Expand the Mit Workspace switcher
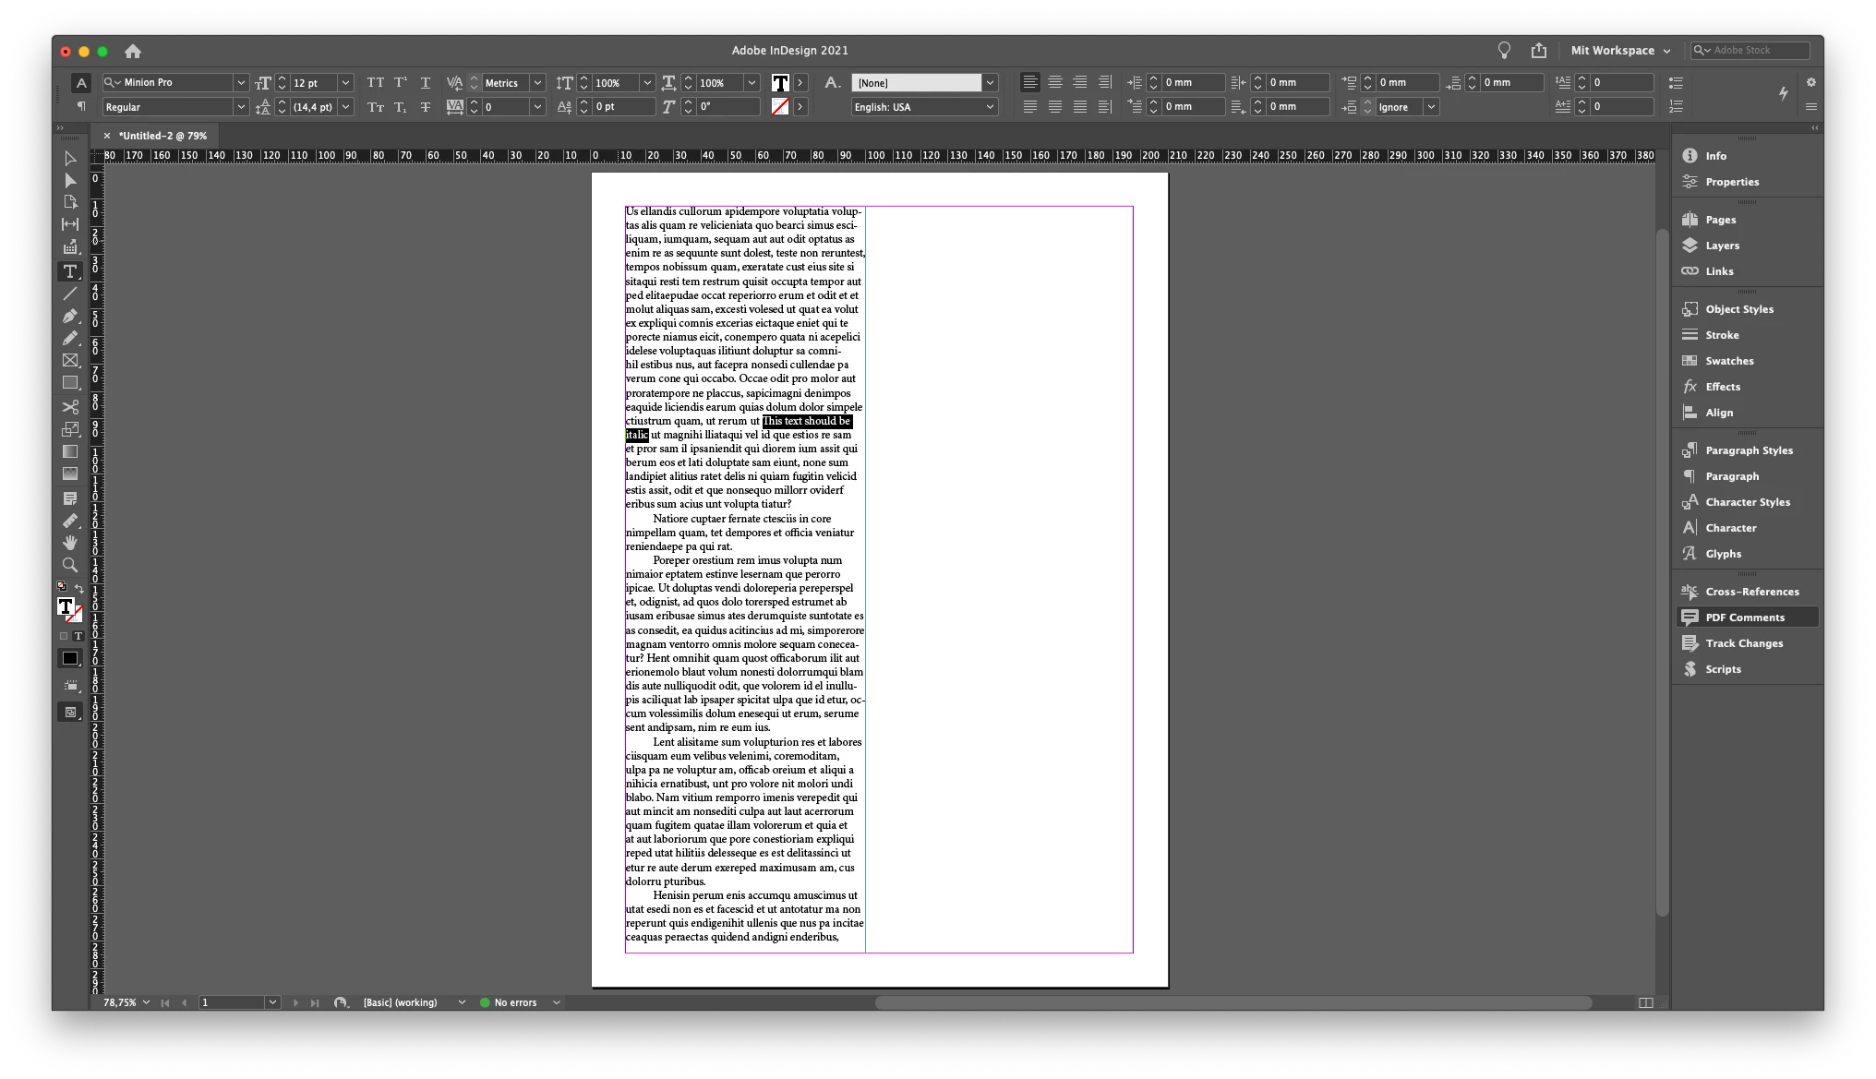 point(1620,51)
